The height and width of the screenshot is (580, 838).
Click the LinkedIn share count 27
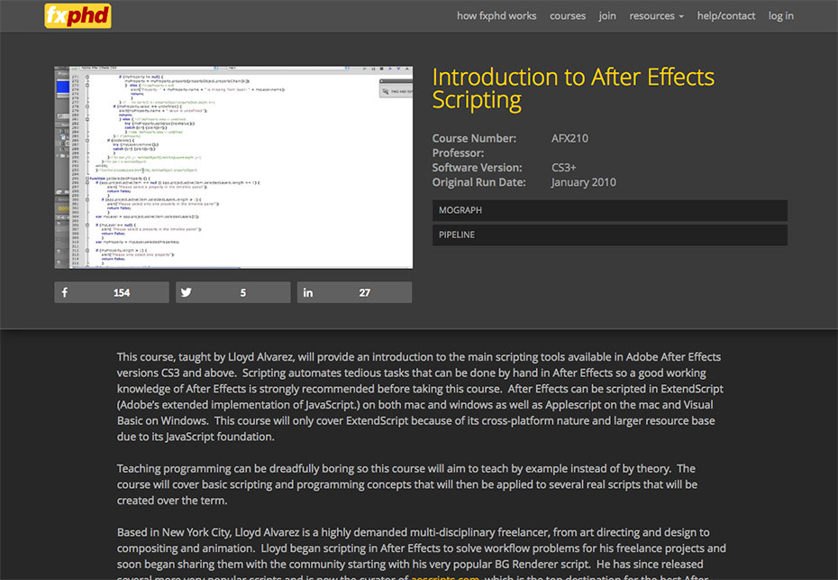(366, 291)
